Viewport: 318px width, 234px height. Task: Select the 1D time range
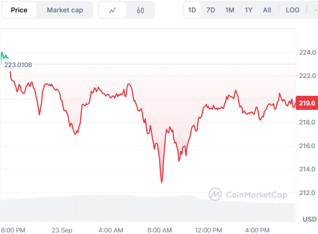tap(192, 10)
